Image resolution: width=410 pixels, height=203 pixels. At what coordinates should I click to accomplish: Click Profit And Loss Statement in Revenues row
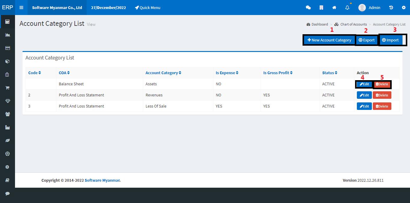tap(81, 95)
